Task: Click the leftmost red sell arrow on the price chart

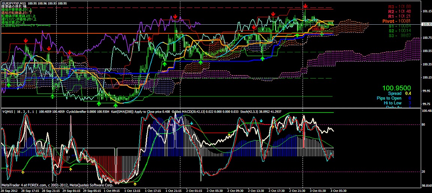Action: click(x=25, y=40)
